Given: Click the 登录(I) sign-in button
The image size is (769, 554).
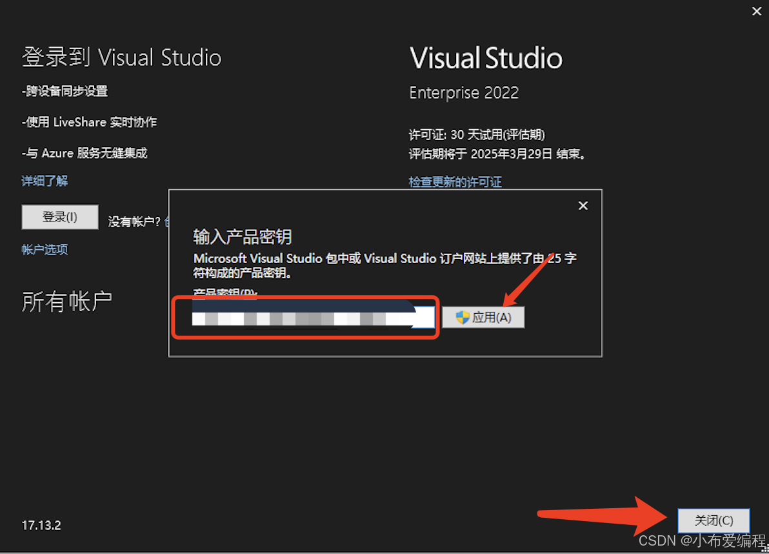Looking at the screenshot, I should [60, 217].
